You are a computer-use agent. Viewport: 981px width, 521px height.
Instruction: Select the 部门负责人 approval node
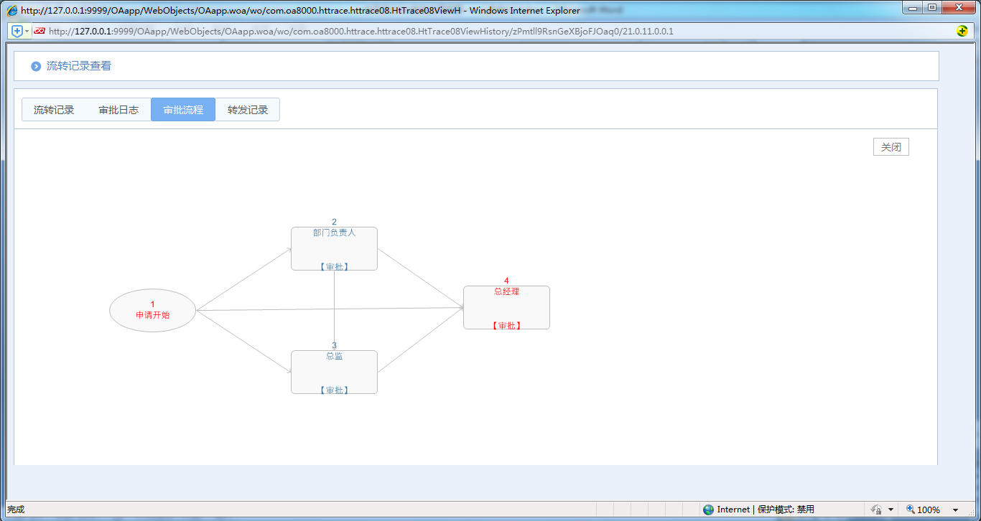click(334, 249)
